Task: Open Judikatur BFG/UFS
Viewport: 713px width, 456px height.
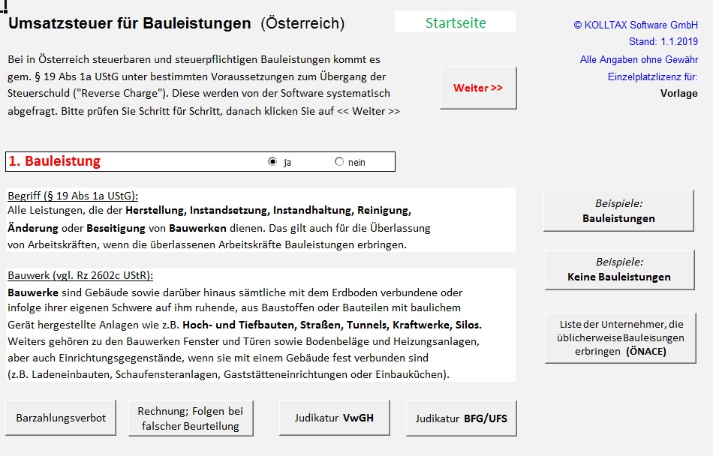Action: 461,418
